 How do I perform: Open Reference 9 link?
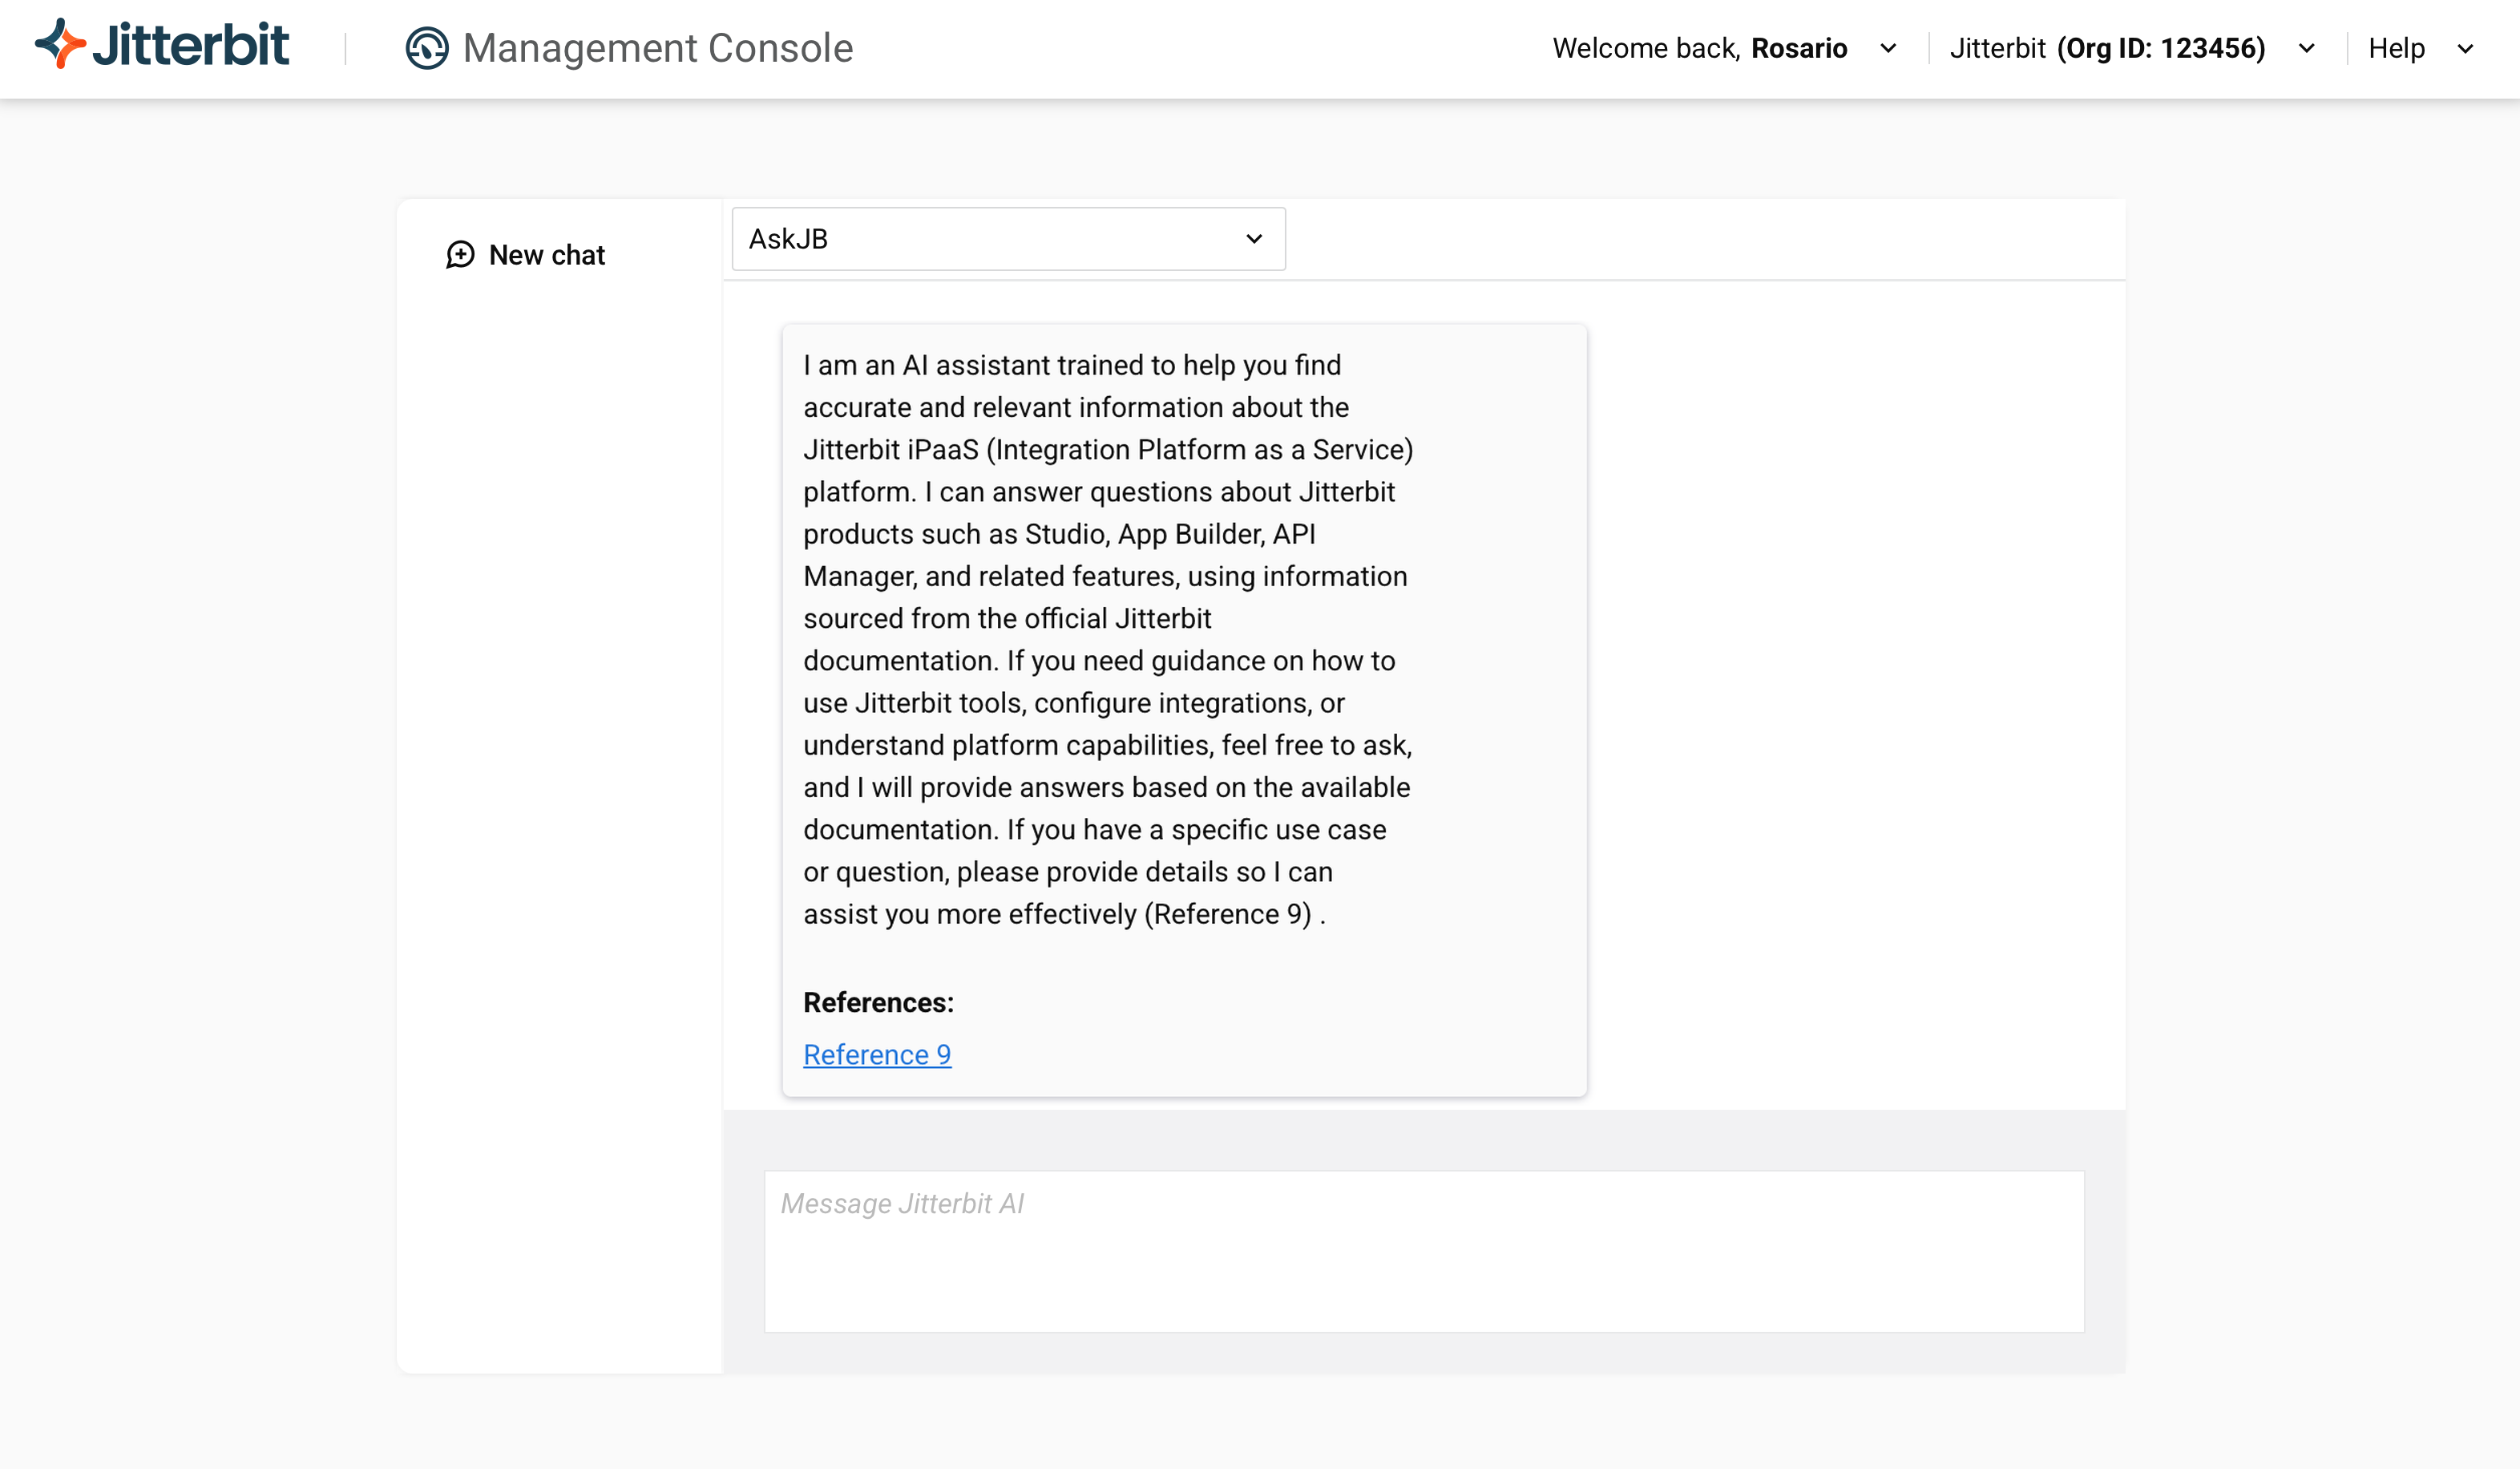pos(877,1054)
